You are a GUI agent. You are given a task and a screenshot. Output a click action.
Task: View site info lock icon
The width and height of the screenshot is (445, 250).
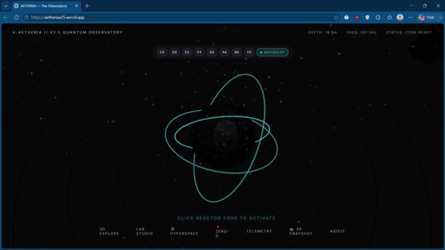[x=27, y=17]
